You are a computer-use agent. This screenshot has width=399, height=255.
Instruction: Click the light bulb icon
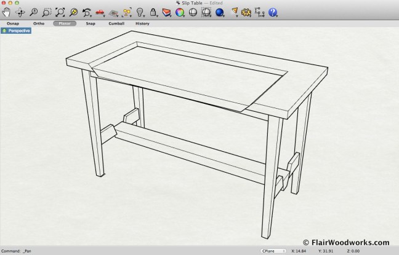tap(139, 12)
